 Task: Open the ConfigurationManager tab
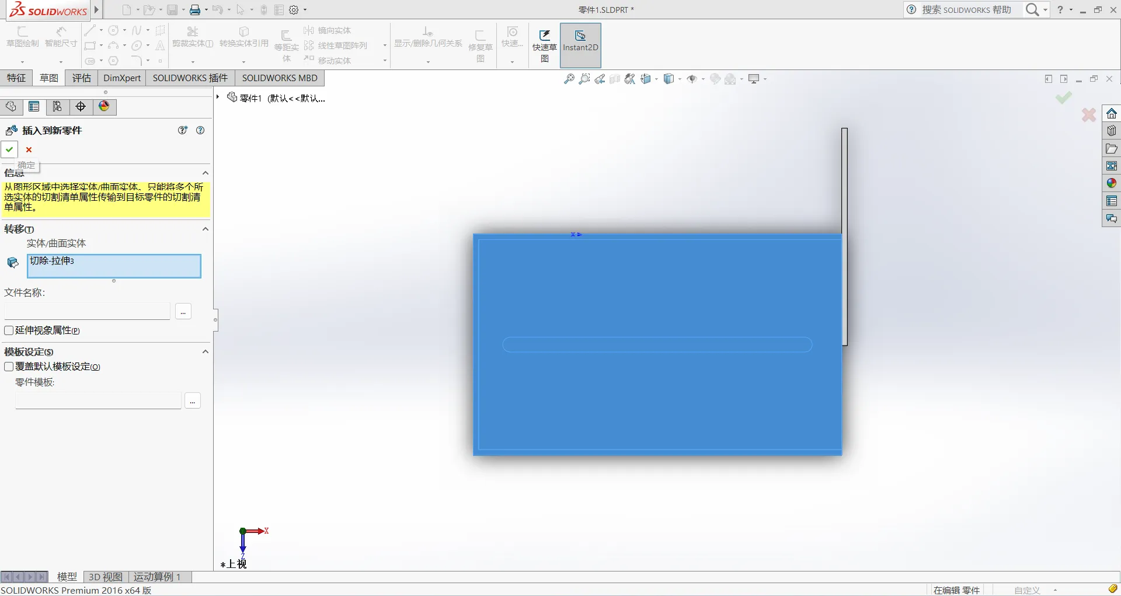tap(57, 106)
